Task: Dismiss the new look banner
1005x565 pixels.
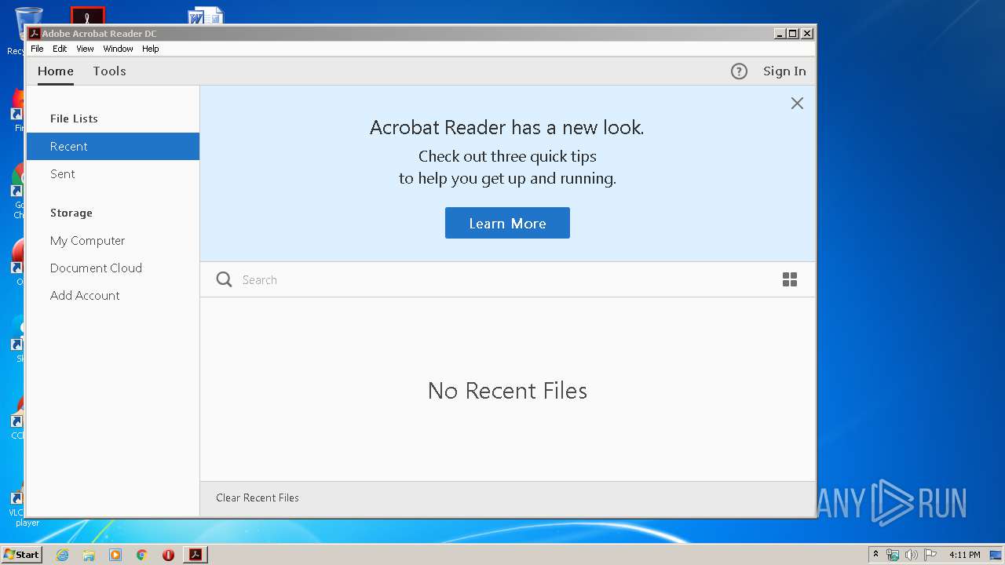Action: coord(797,103)
